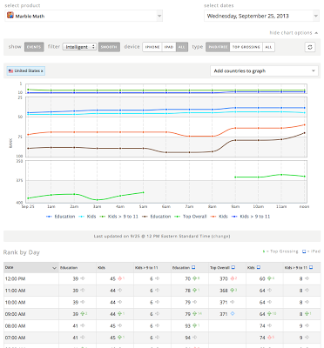324x348 pixels.
Task: Open the select dates dropdown
Action: point(262,16)
